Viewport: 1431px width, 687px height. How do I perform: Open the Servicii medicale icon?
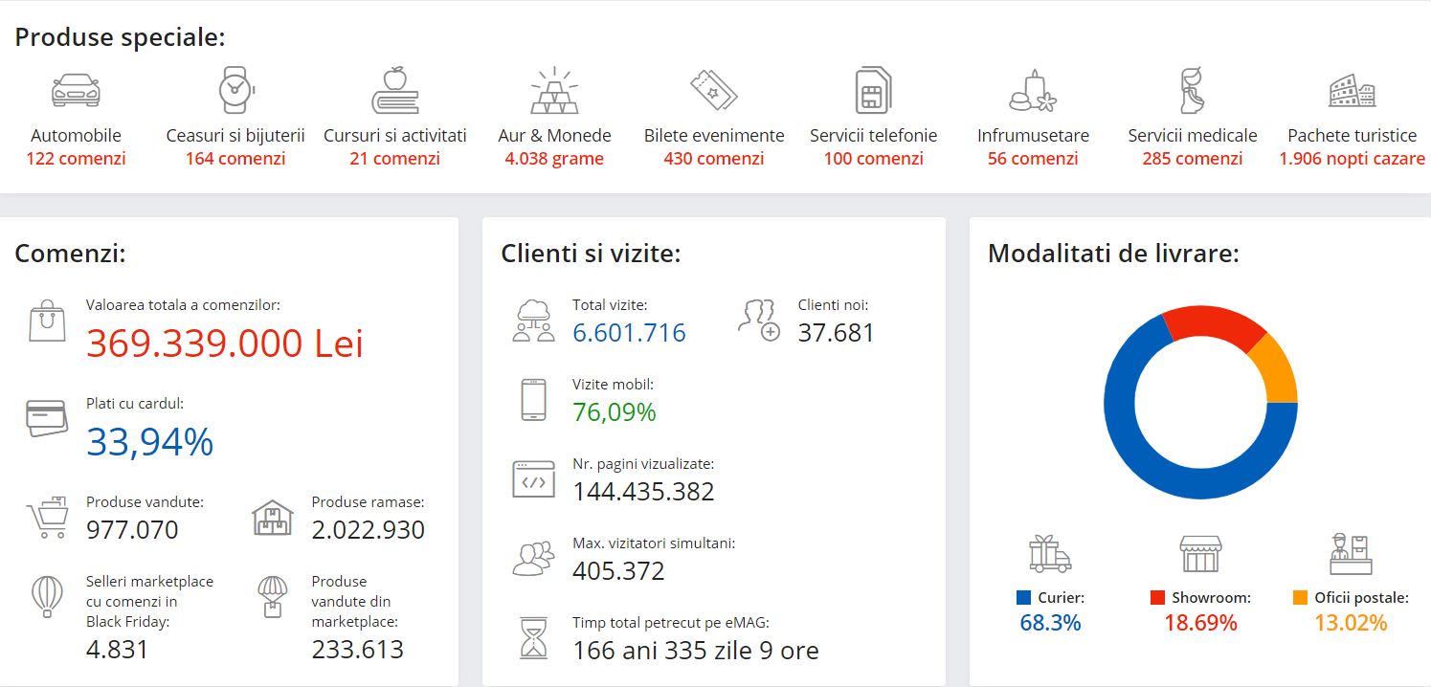coord(1192,91)
